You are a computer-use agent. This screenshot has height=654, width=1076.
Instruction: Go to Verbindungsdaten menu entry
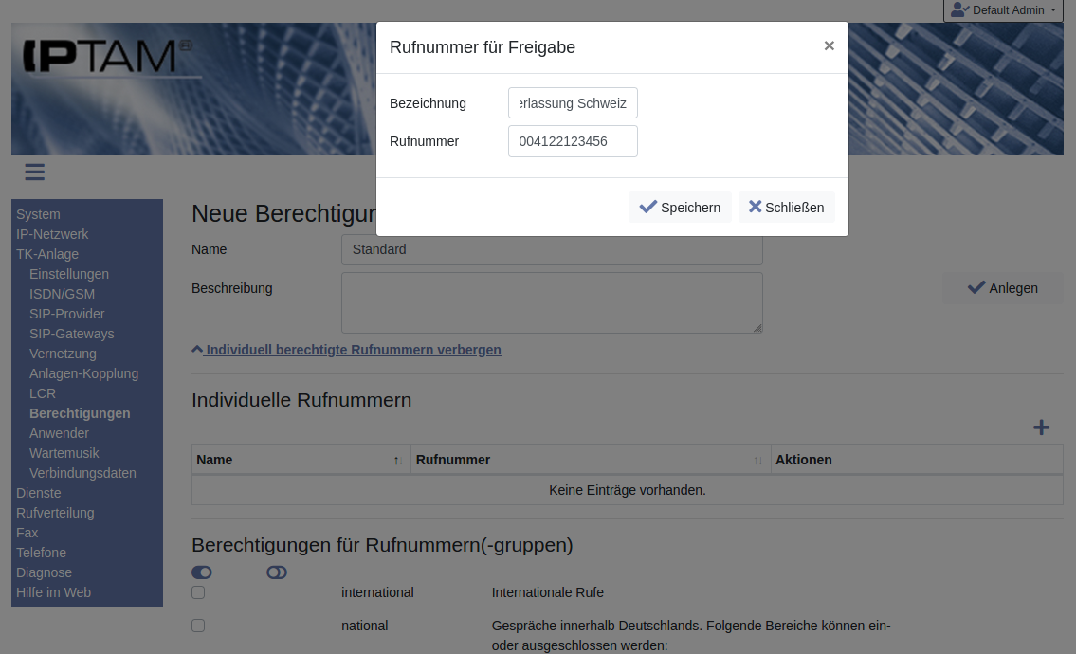(x=82, y=473)
